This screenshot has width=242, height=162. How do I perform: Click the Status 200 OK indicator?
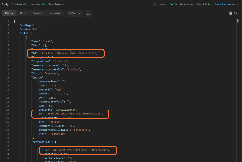pyautogui.click(x=168, y=4)
